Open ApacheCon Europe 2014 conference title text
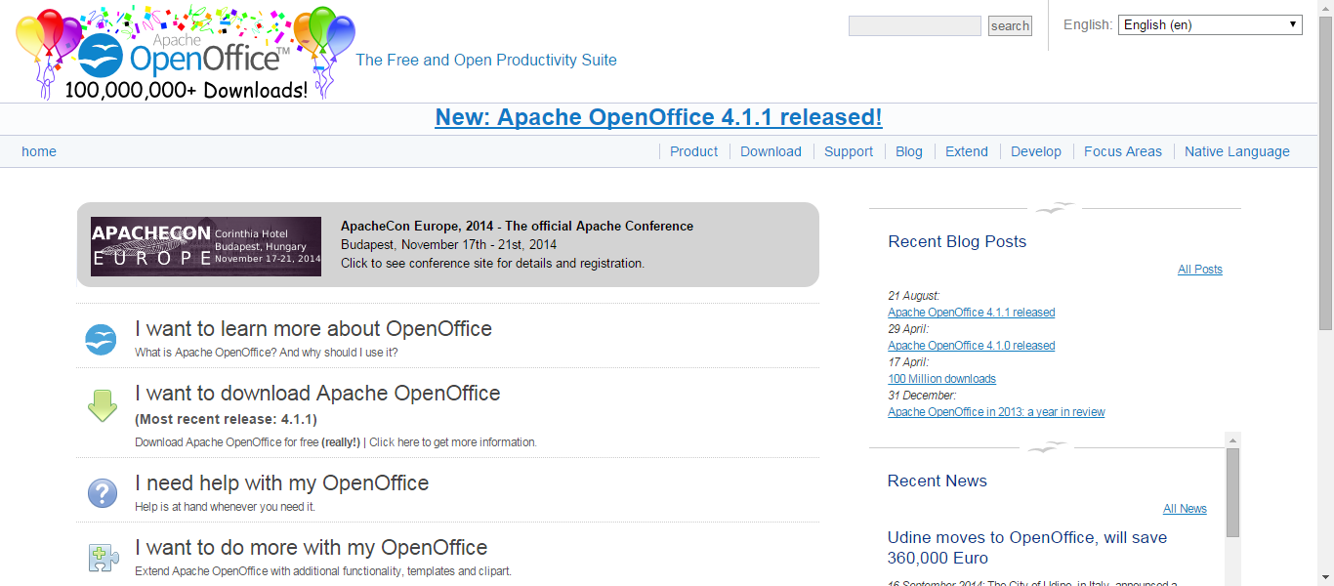Viewport: 1334px width, 586px height. pyautogui.click(x=517, y=226)
